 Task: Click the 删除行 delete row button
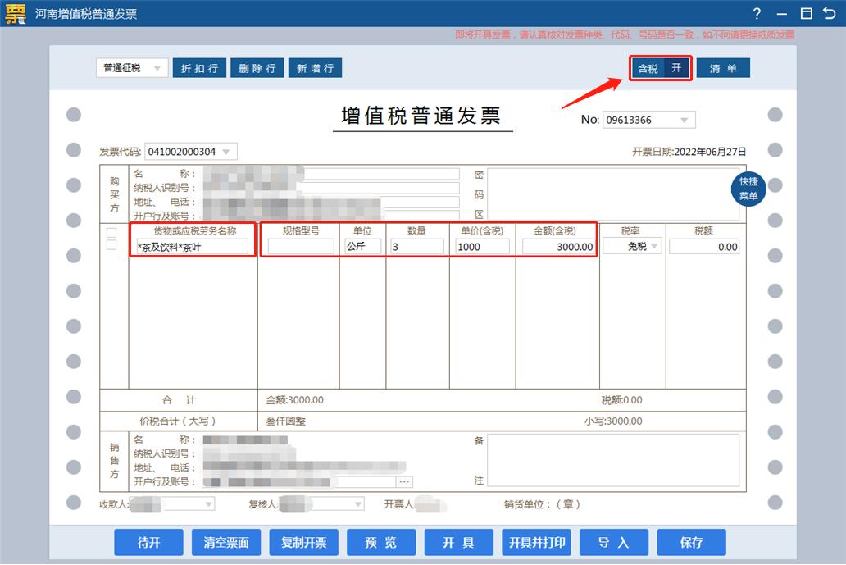257,67
